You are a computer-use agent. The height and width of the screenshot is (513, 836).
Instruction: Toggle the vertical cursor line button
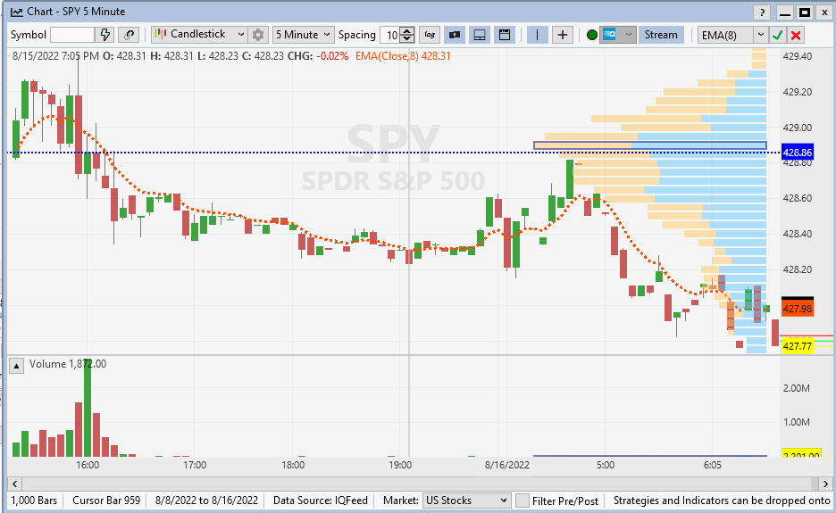(x=537, y=35)
